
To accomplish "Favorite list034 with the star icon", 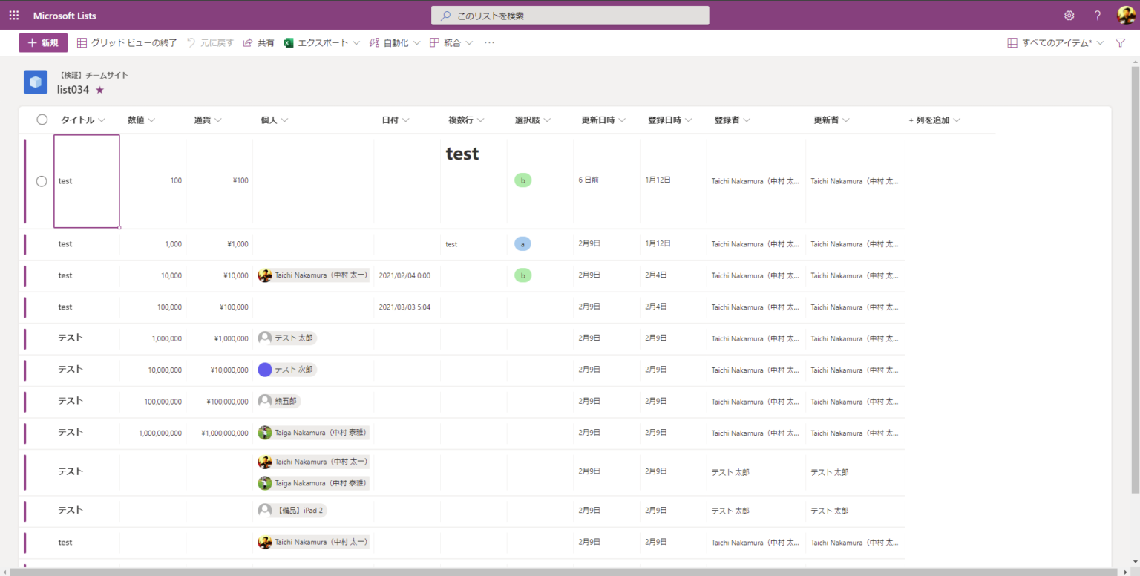I will pos(100,90).
